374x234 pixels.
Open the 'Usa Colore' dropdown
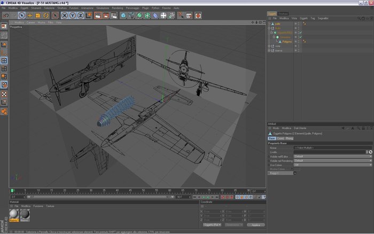click(x=333, y=165)
